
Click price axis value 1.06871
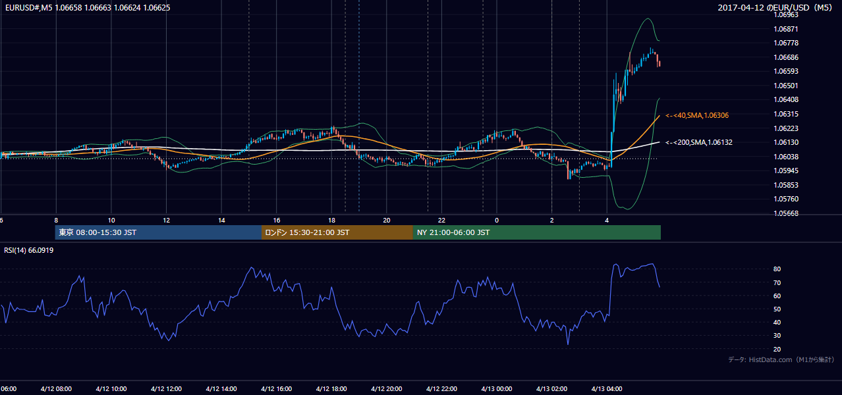(x=785, y=29)
